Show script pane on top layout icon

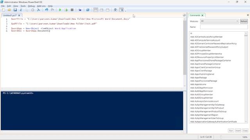[96, 10]
